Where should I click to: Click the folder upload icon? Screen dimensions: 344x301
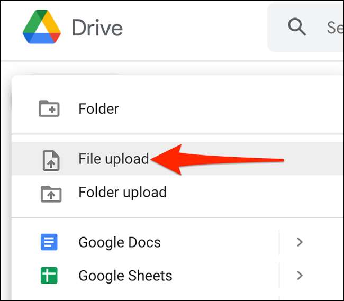pyautogui.click(x=51, y=194)
